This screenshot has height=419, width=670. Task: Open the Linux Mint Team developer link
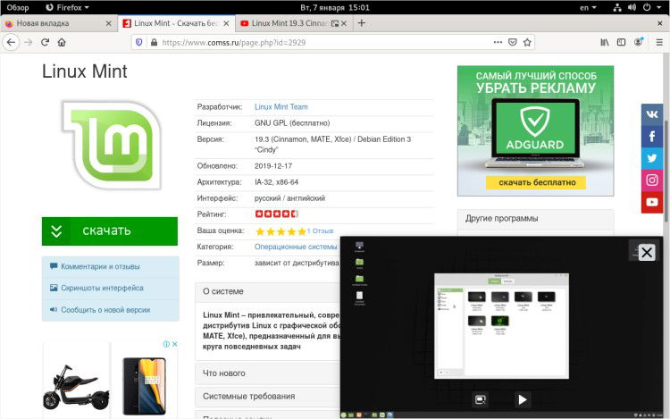281,107
